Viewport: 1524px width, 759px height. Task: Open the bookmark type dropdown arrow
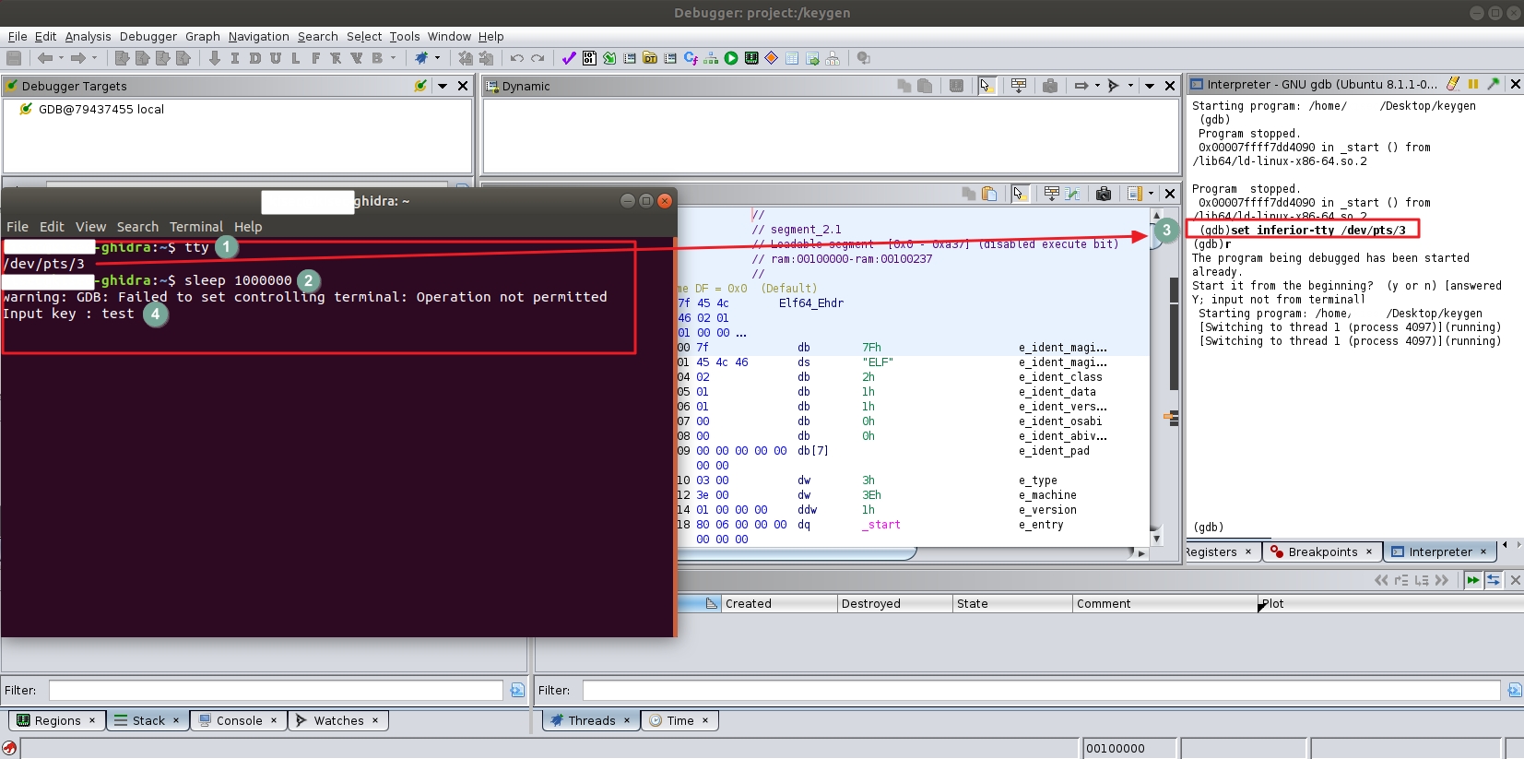click(394, 58)
